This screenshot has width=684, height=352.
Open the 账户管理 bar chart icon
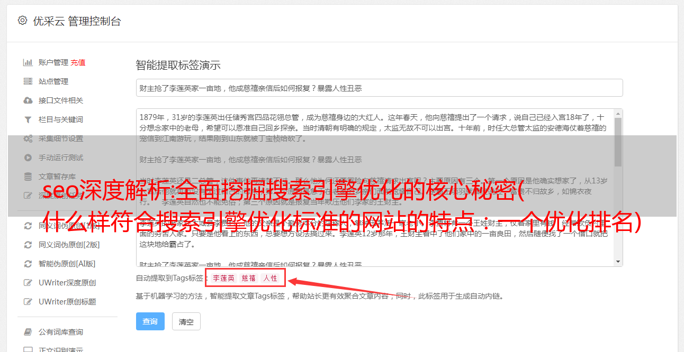pyautogui.click(x=28, y=62)
